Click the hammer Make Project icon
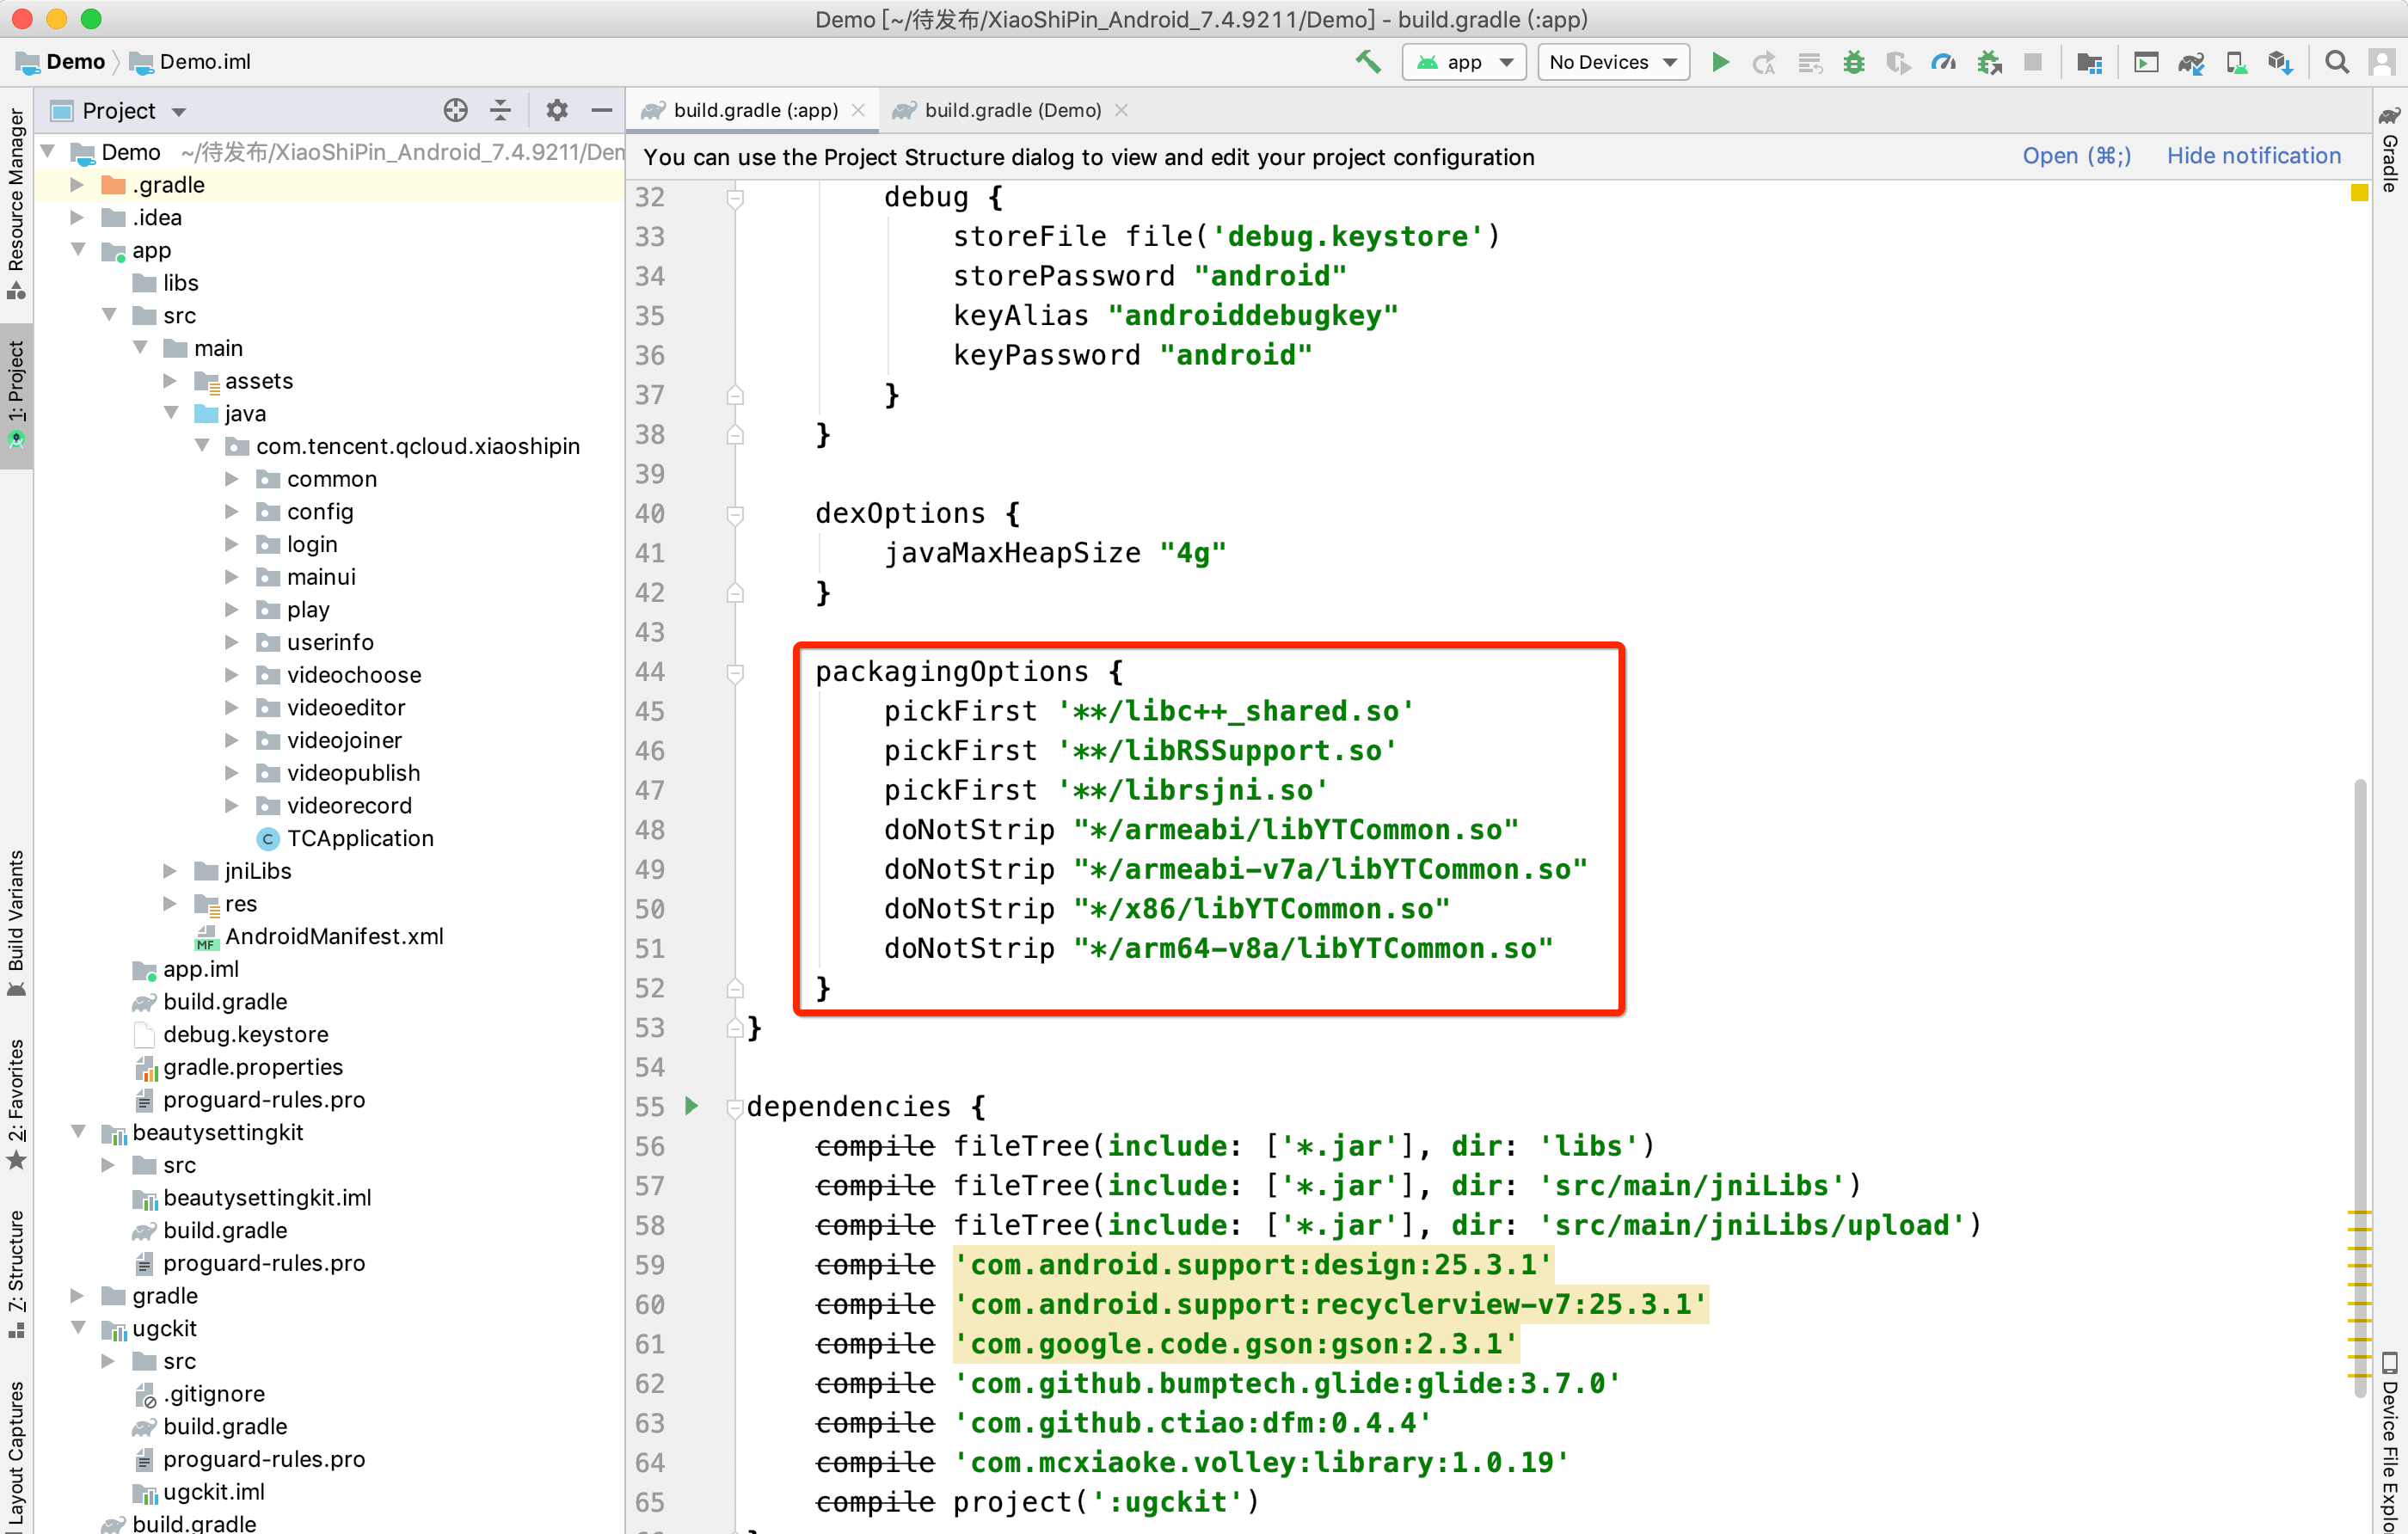 1367,62
